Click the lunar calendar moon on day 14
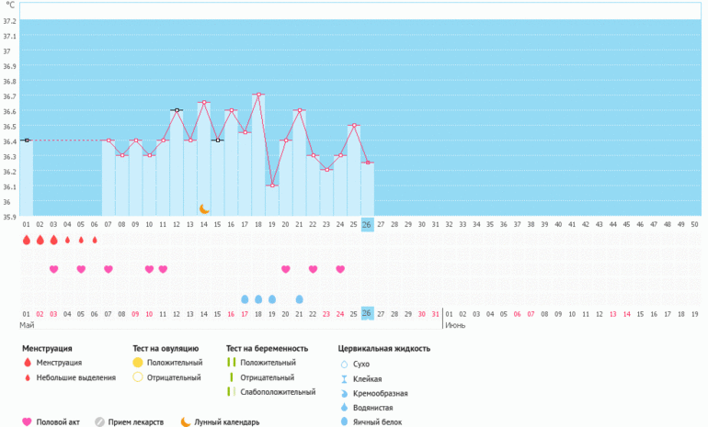This screenshot has height=427, width=708. click(205, 209)
